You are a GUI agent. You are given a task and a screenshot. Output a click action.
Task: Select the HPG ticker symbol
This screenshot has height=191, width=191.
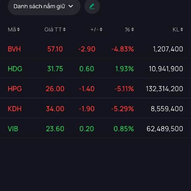click(x=15, y=89)
